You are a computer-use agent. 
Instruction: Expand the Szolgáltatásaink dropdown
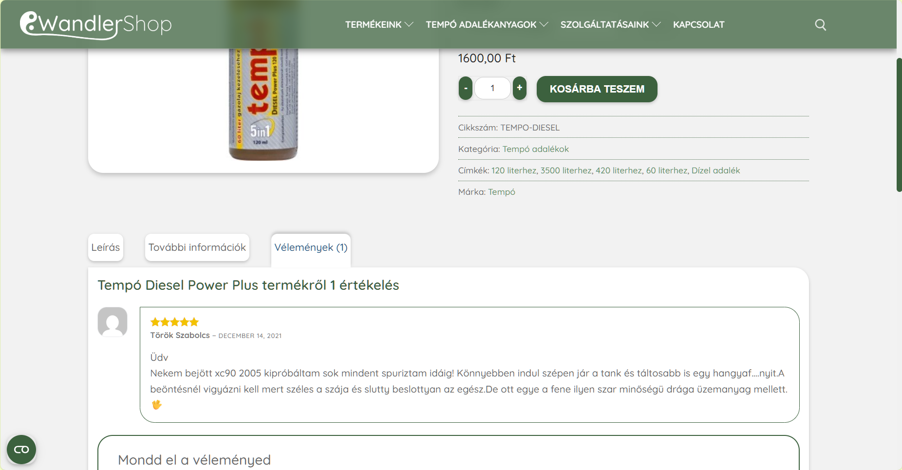point(611,25)
